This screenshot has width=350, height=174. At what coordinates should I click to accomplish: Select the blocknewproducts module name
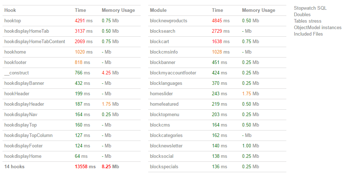pyautogui.click(x=169, y=21)
